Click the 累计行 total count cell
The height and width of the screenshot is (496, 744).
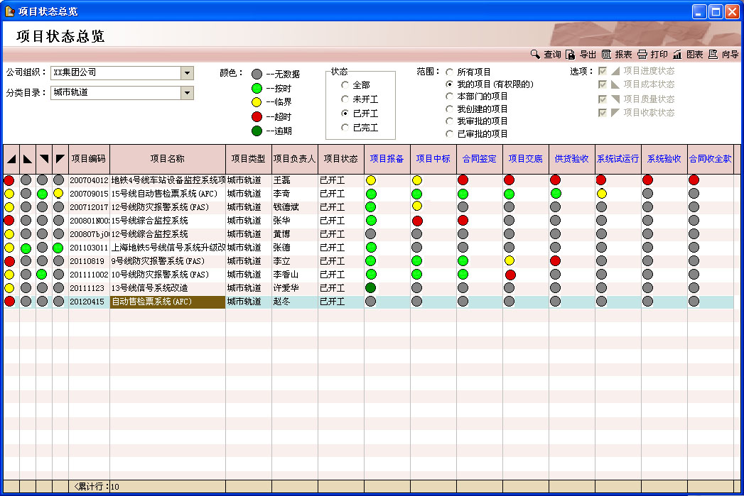coord(168,487)
